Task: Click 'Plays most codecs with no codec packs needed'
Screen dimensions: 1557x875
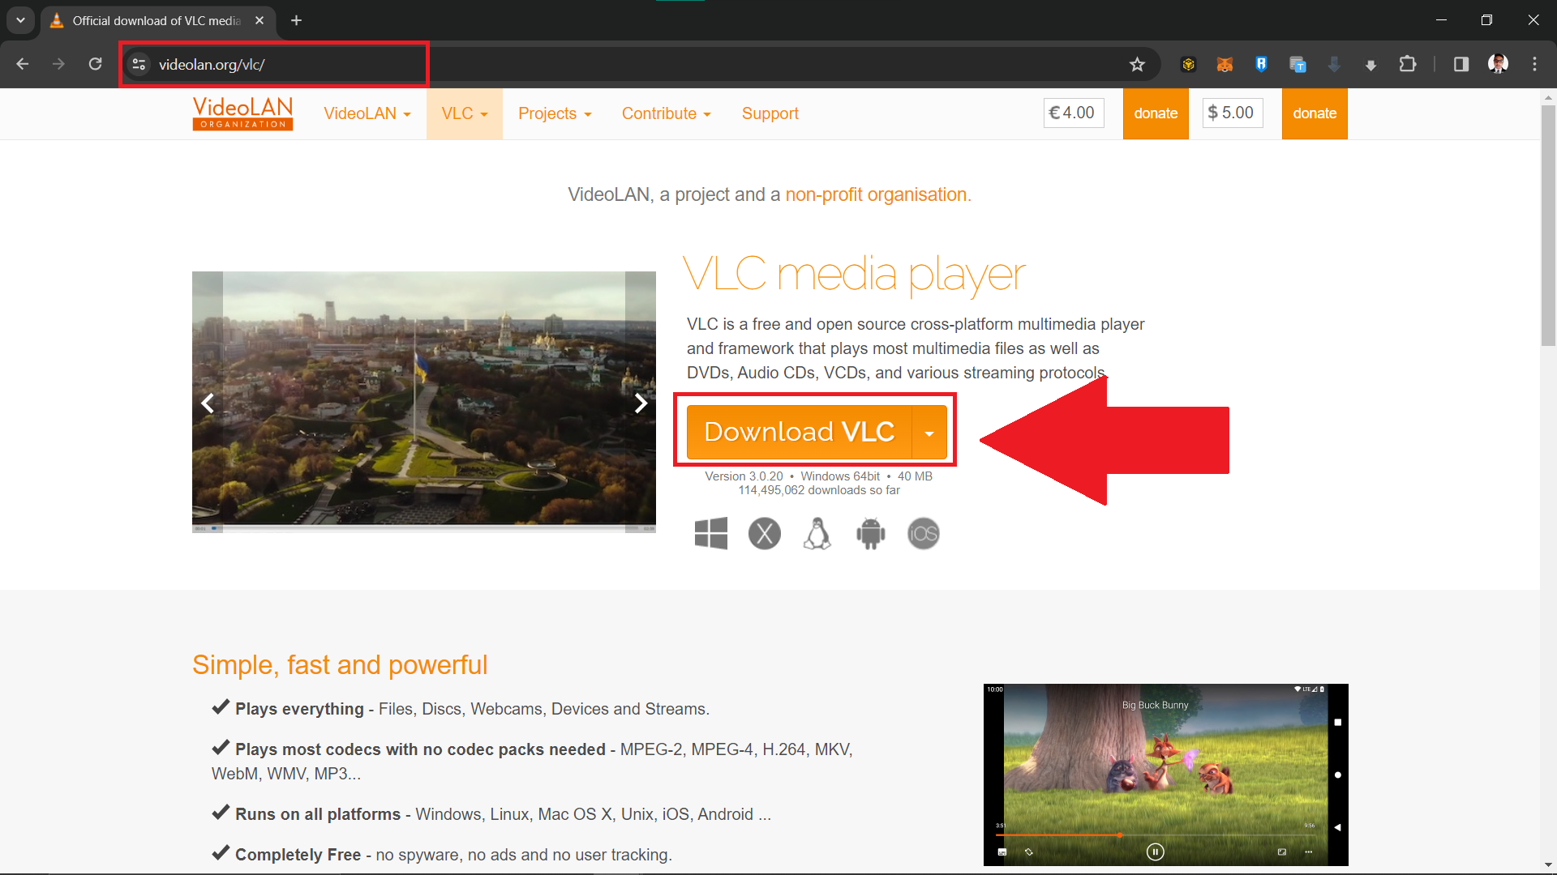Action: tap(420, 749)
